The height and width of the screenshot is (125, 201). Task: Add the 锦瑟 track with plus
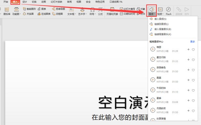(188, 49)
